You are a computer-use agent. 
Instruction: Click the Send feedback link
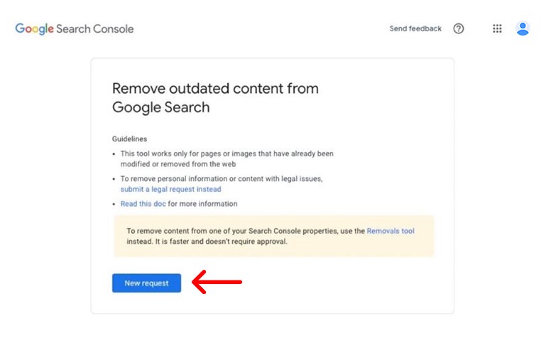[415, 28]
